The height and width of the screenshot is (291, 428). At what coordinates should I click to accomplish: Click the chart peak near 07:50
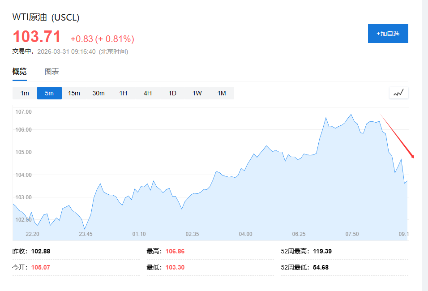coord(351,116)
